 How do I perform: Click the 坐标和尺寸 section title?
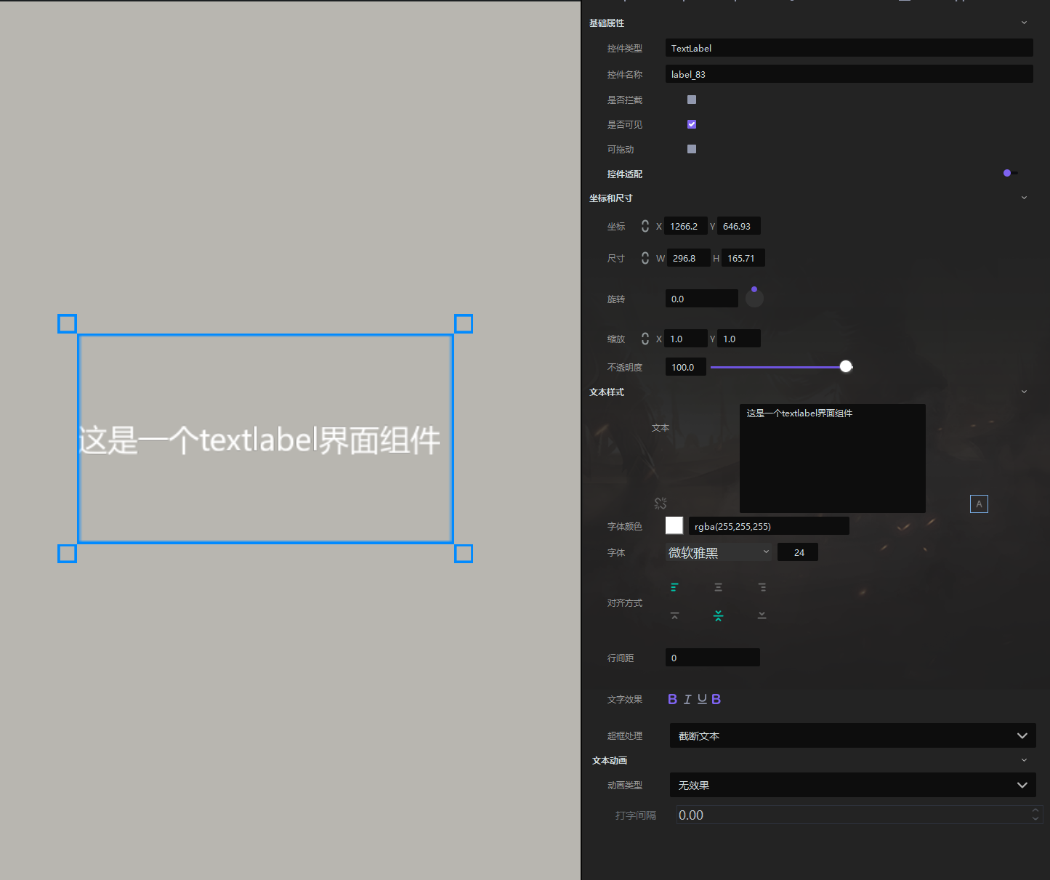611,198
